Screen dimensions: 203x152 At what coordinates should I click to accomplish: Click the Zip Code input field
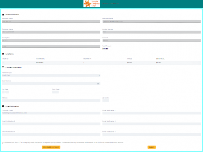pyautogui.click(x=106, y=101)
